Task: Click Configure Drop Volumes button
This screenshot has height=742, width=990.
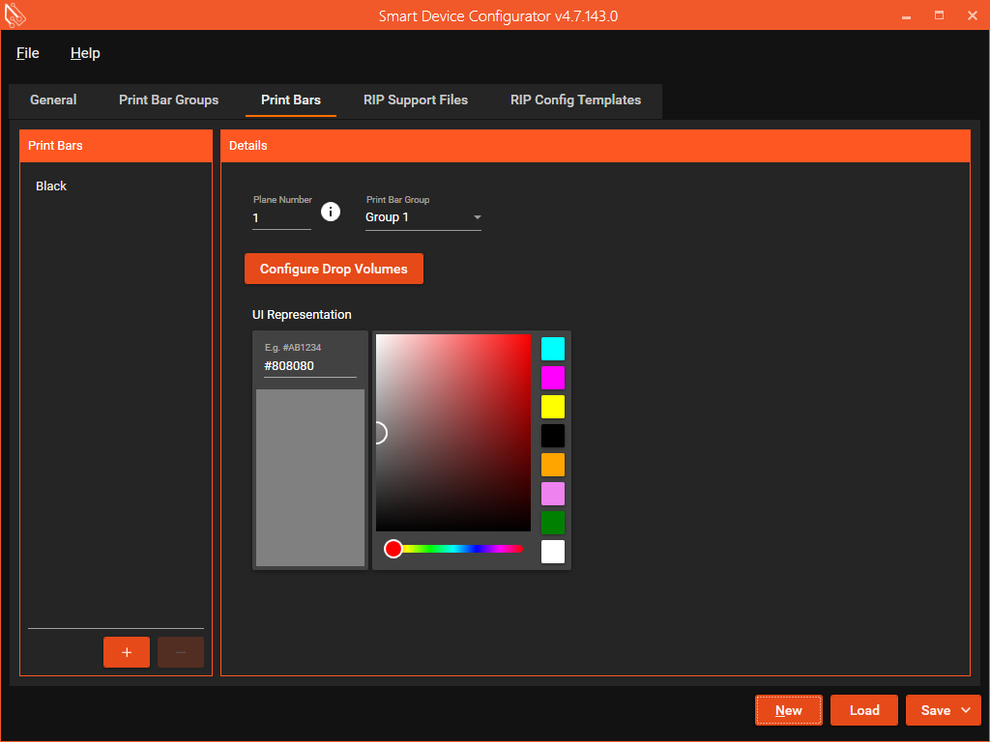Action: [334, 269]
